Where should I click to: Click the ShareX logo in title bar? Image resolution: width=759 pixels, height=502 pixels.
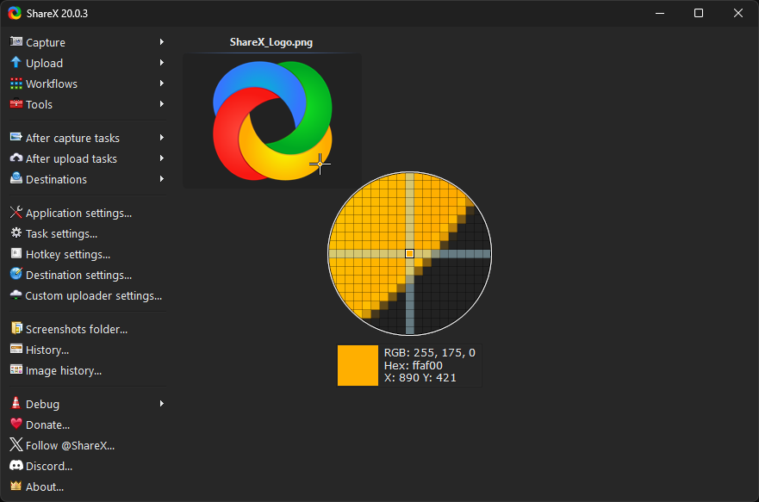pos(15,13)
